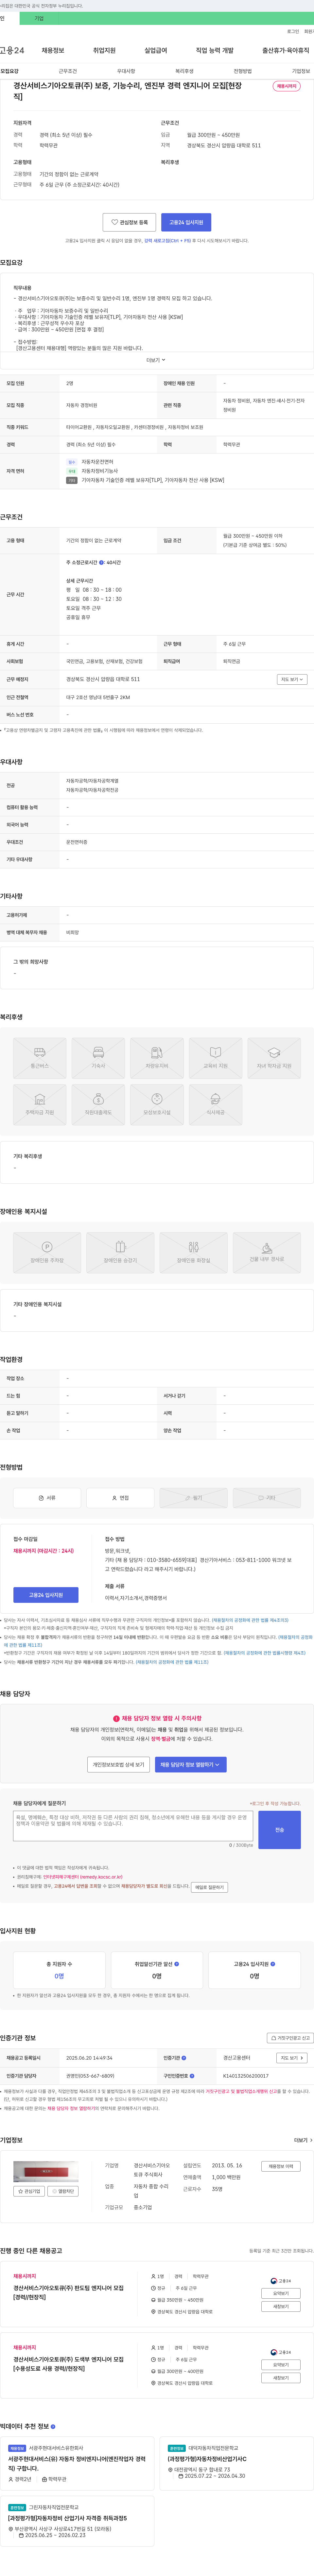
Task: Open the 출산휴가·육아휴직 menu
Action: (x=286, y=50)
